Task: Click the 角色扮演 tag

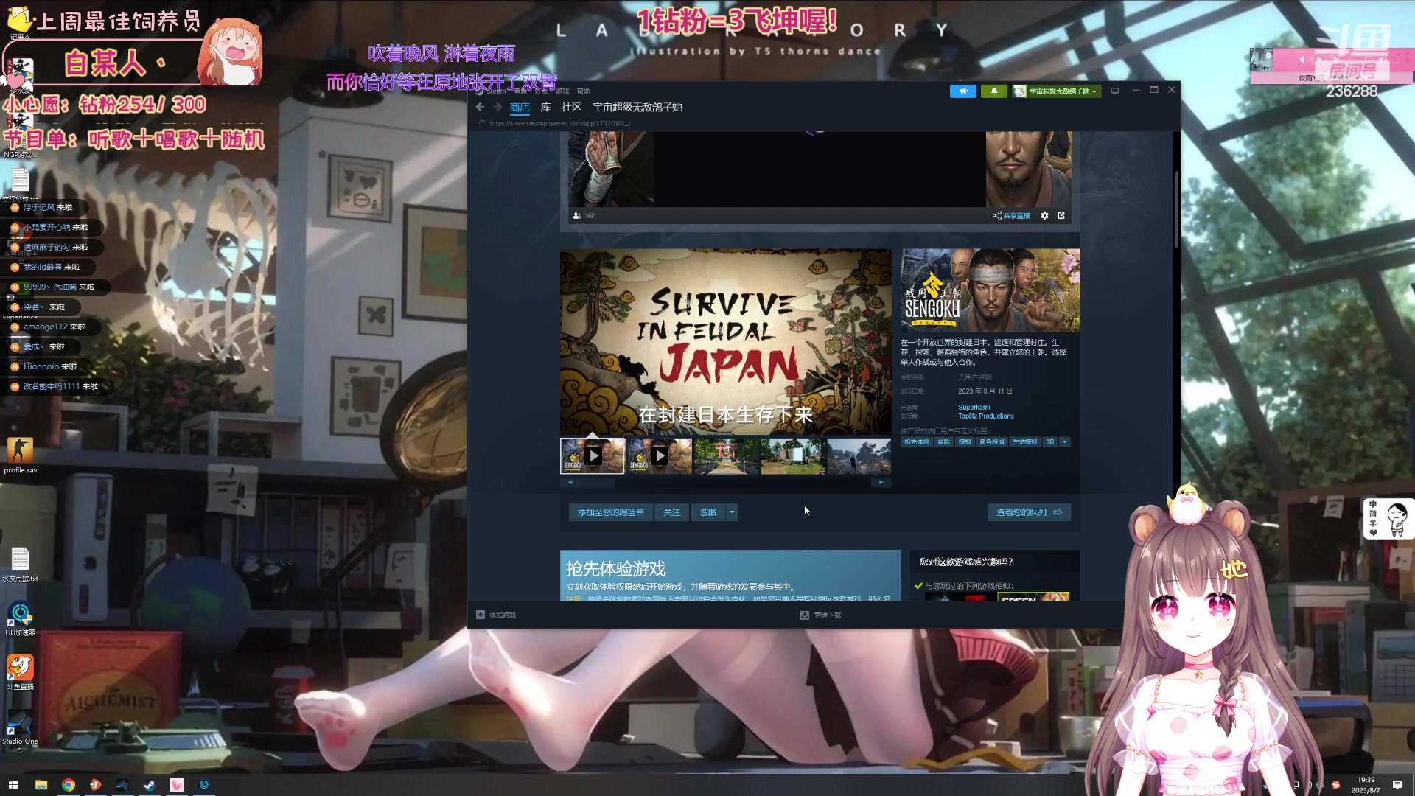Action: tap(992, 442)
